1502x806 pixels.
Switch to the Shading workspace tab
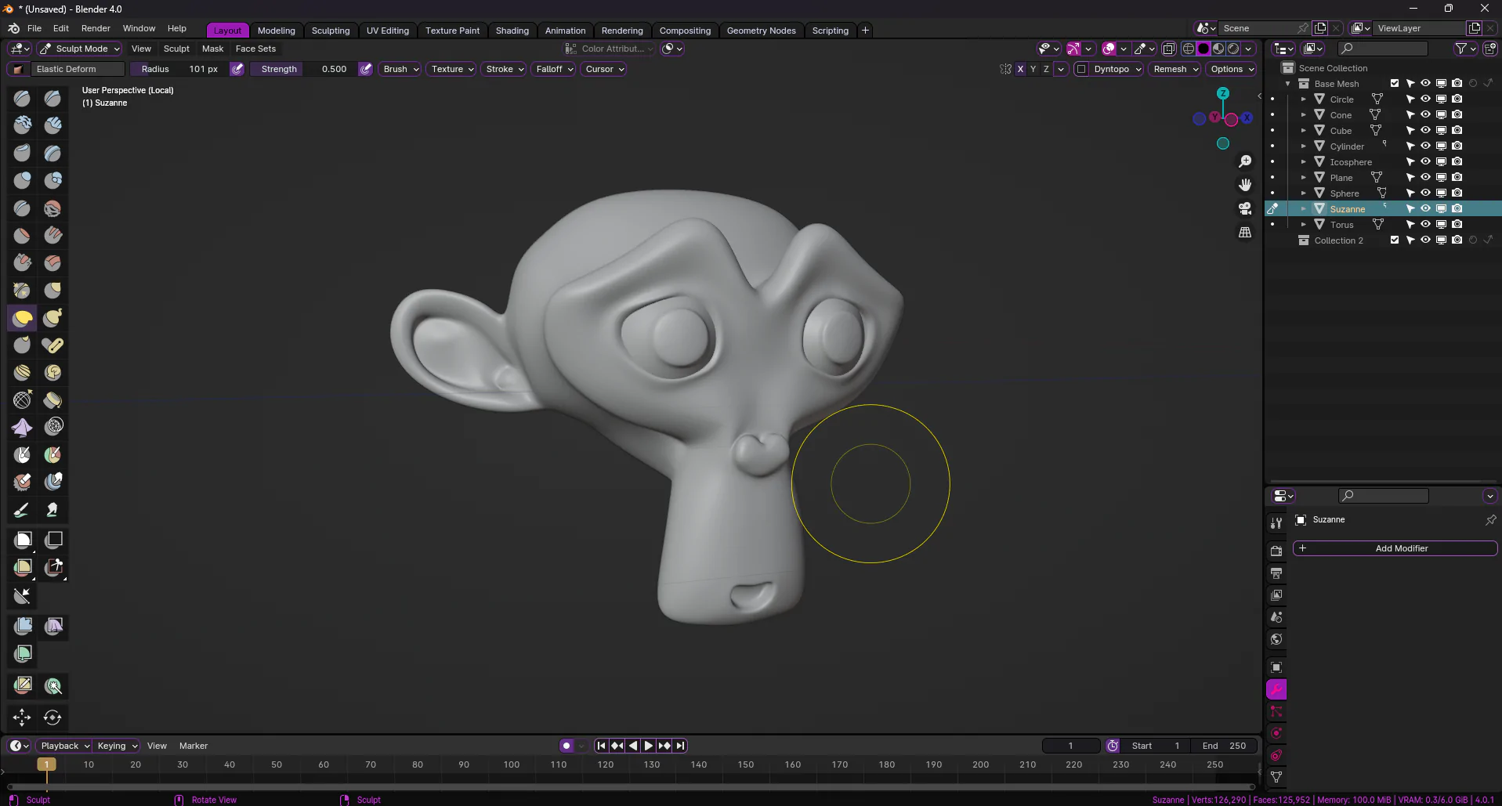pyautogui.click(x=512, y=31)
